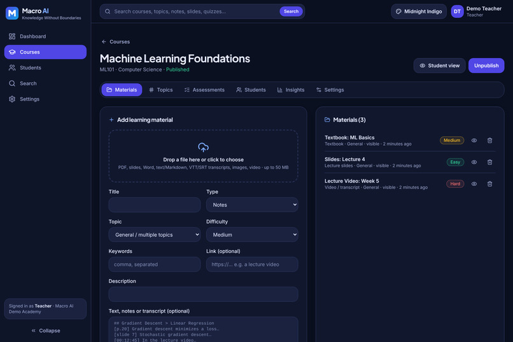Switch to the Insights tab
This screenshot has height=342, width=513.
click(291, 90)
